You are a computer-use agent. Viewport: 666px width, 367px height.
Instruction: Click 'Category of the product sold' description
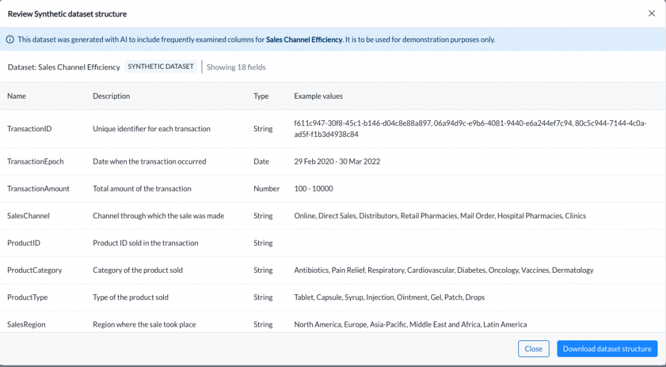[x=138, y=270]
